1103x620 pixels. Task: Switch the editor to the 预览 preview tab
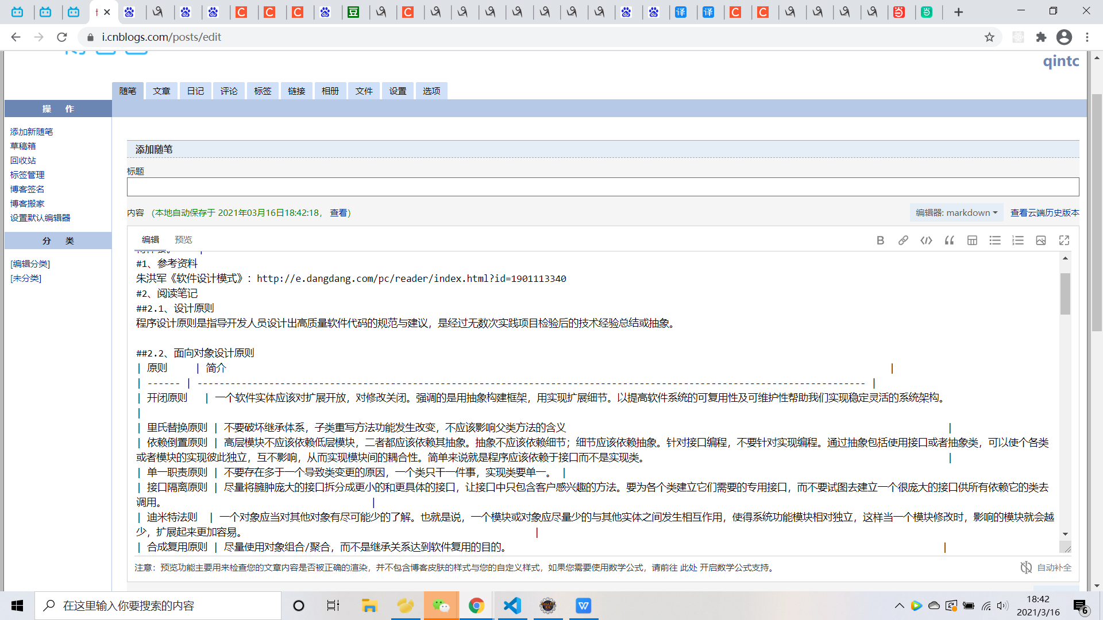(x=183, y=240)
